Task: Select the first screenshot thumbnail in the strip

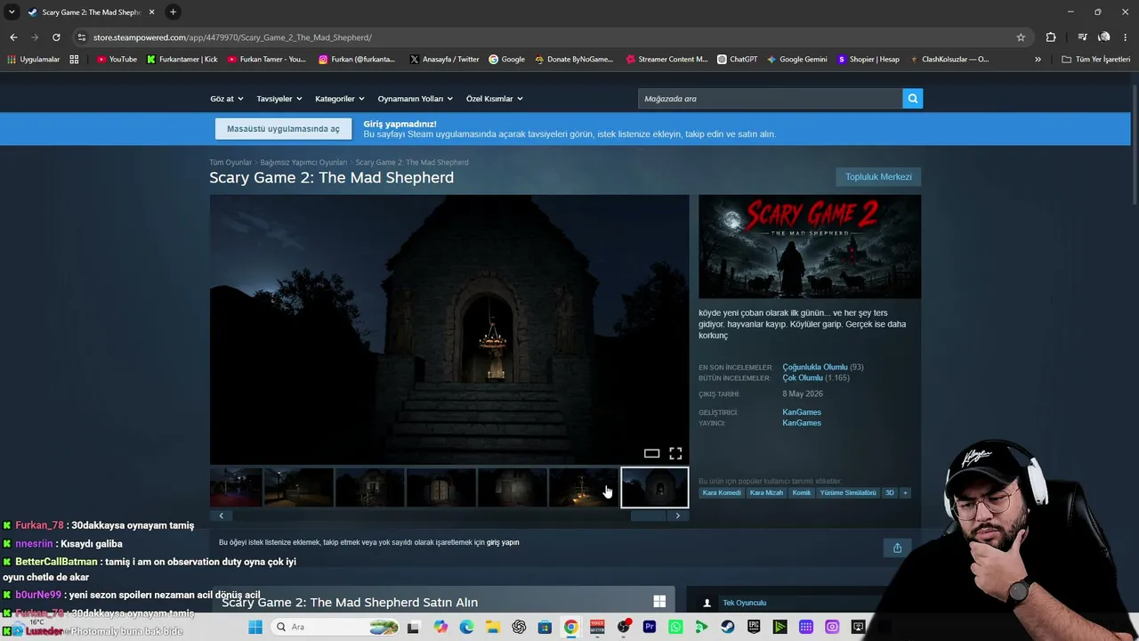Action: point(236,488)
